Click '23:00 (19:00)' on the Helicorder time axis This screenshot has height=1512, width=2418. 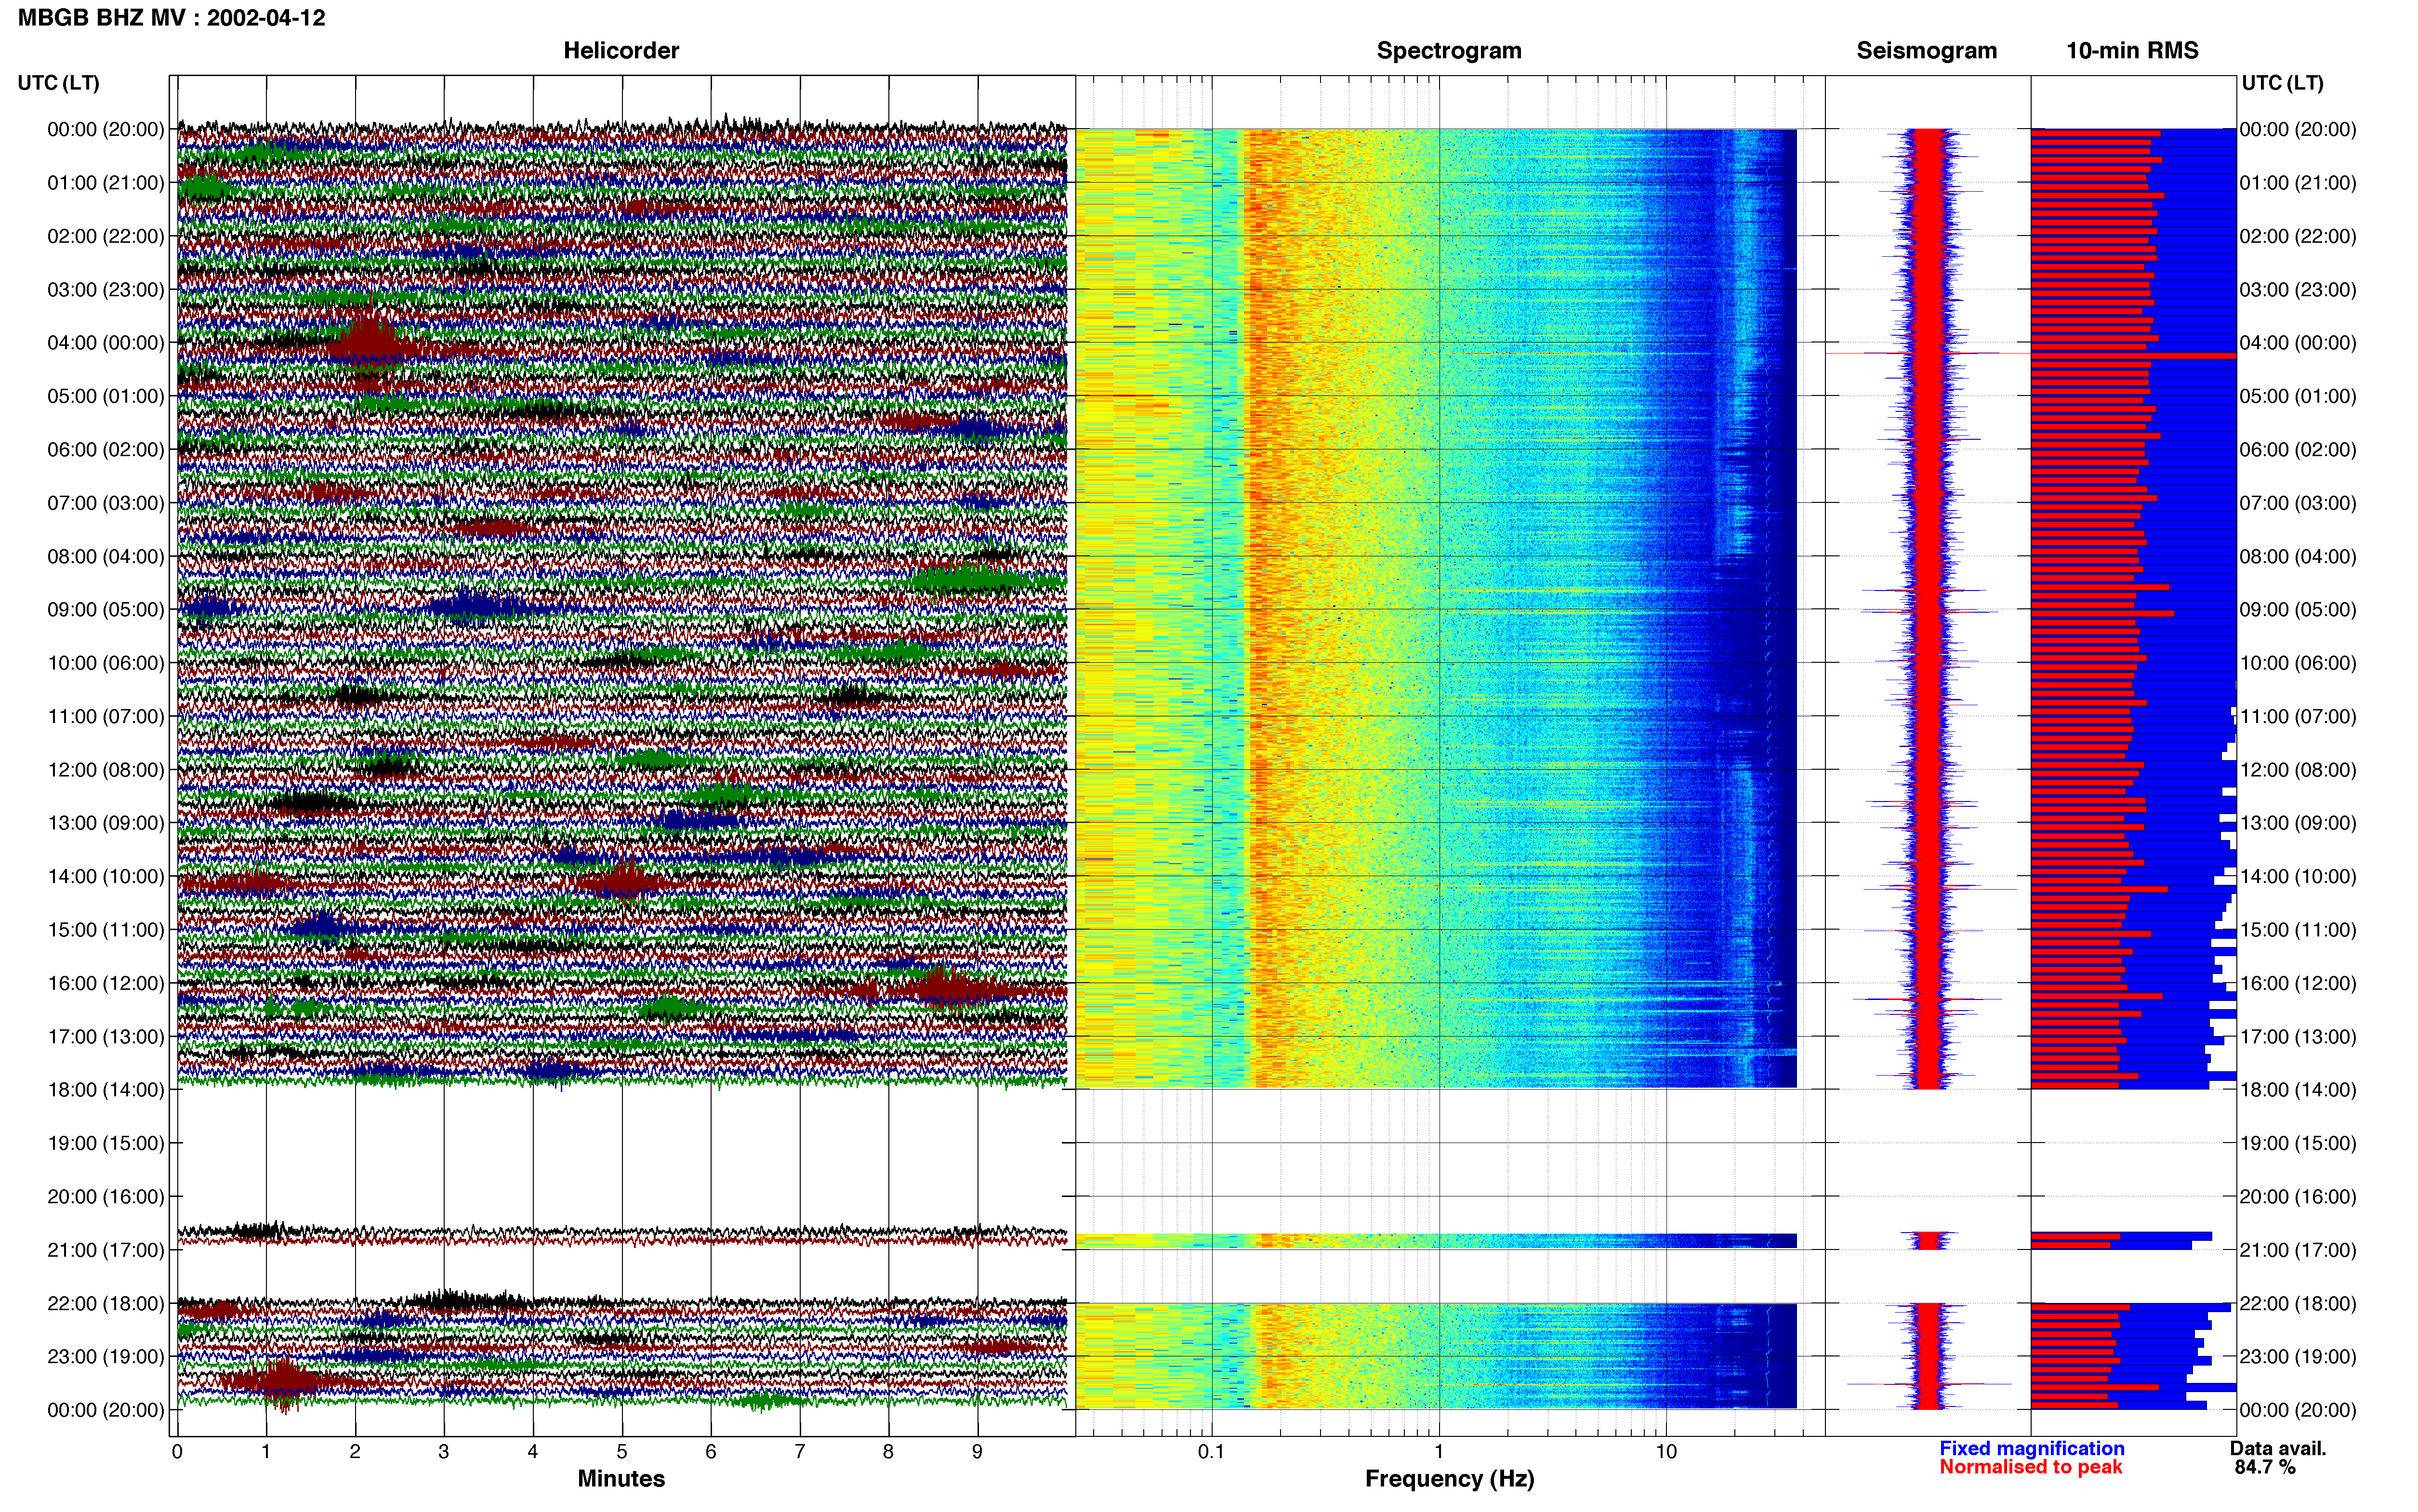106,1357
